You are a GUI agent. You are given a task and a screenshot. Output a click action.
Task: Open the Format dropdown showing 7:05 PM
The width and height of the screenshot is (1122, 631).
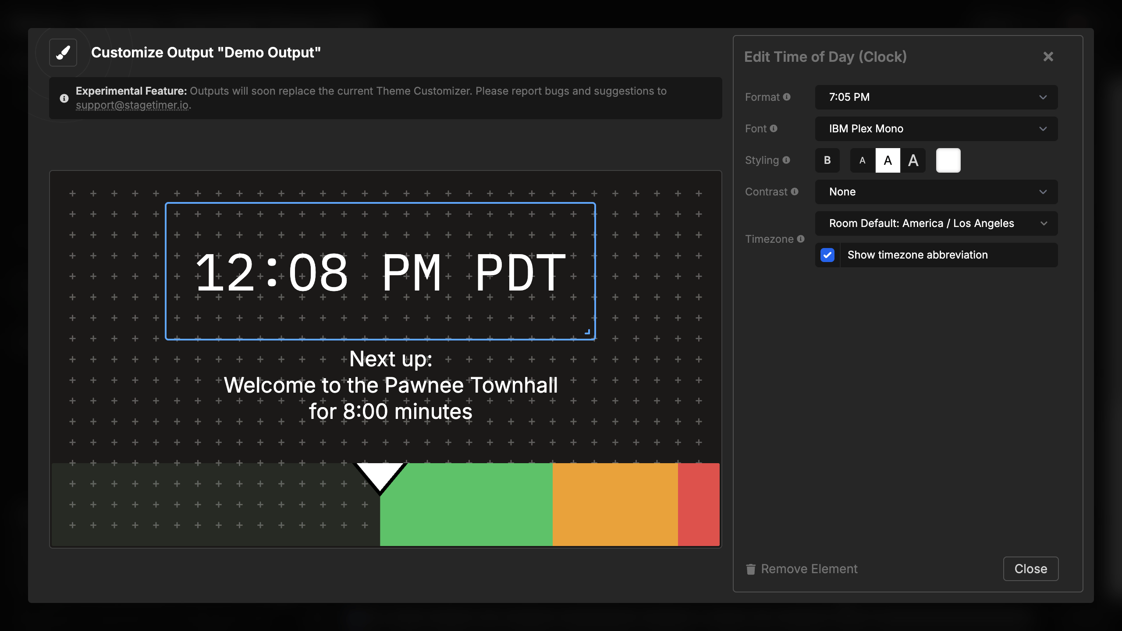(936, 97)
